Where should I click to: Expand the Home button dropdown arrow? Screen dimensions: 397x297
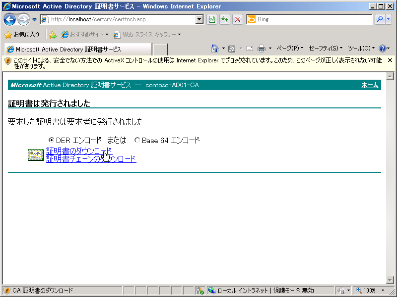[223, 48]
